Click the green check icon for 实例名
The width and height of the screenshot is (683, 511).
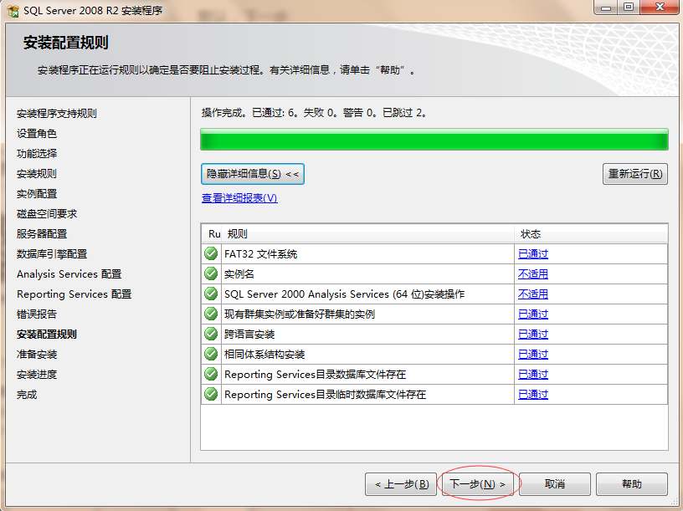click(x=211, y=273)
